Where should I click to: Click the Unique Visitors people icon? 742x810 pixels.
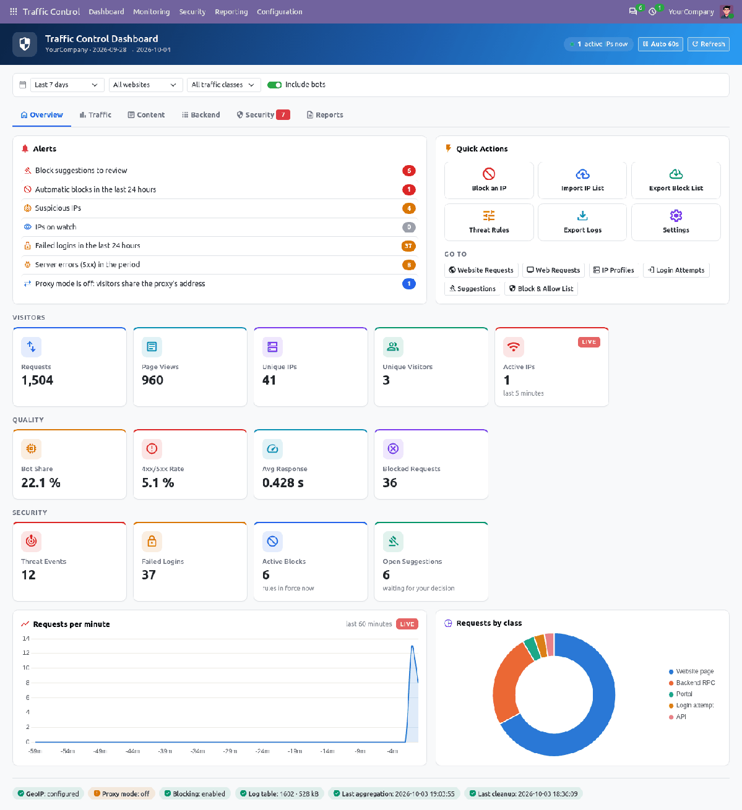pos(393,347)
